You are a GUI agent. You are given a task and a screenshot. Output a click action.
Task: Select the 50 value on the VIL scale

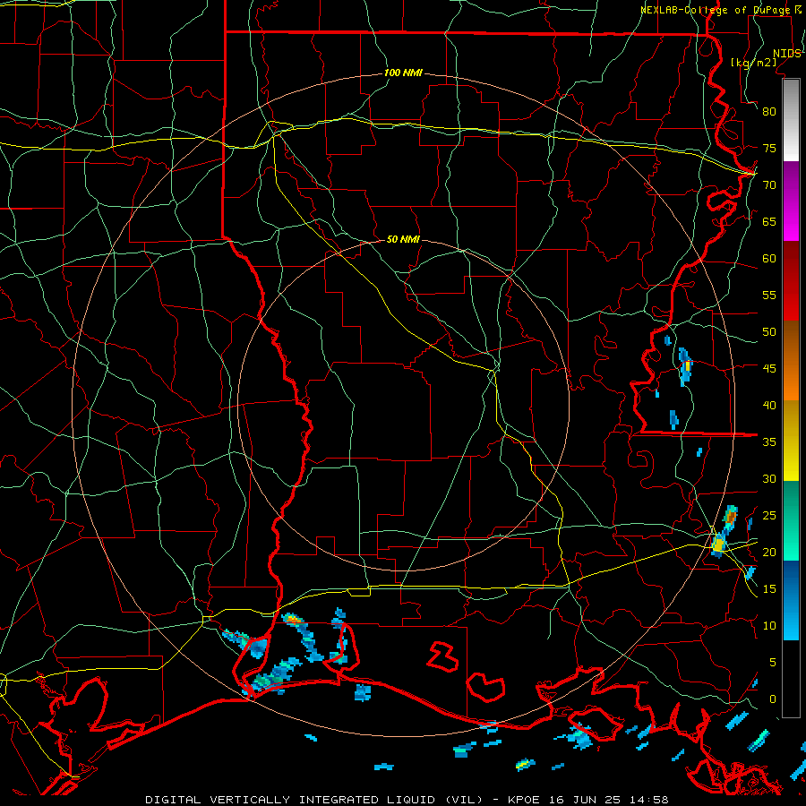[769, 331]
